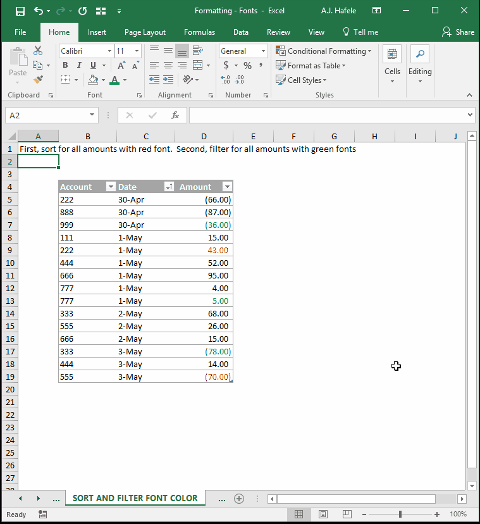Open the Insert ribbon tab
The width and height of the screenshot is (480, 524).
point(97,32)
